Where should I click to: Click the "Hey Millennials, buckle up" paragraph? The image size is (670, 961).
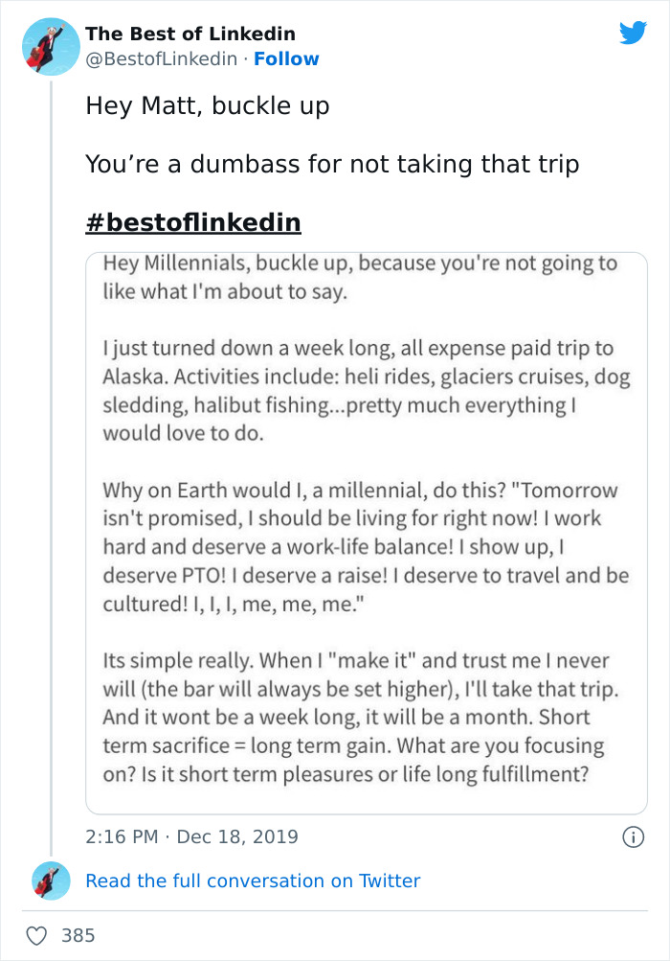point(360,277)
